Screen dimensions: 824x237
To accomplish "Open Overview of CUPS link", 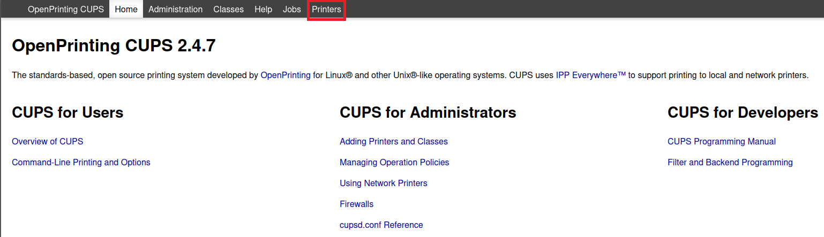I will pos(47,142).
